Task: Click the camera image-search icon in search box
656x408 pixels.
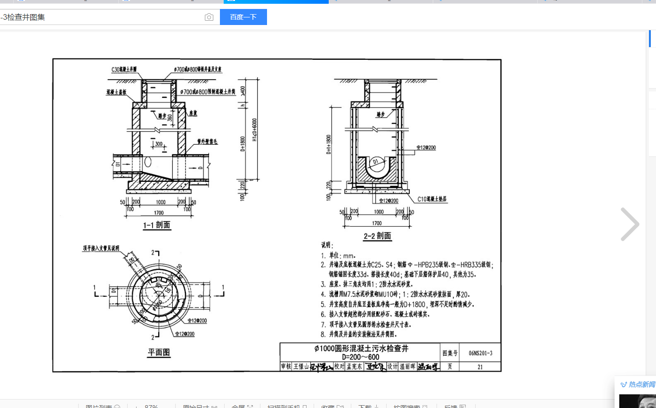Action: 209,17
